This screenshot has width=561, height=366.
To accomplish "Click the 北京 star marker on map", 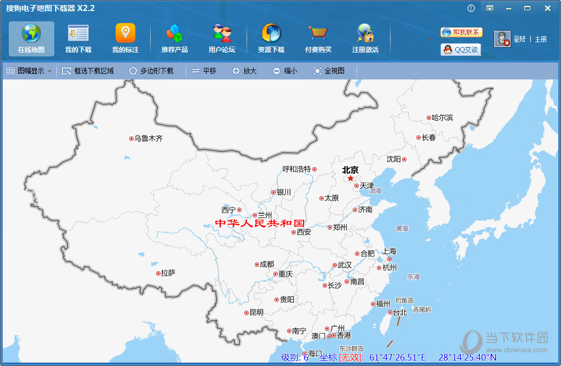I will click(351, 178).
